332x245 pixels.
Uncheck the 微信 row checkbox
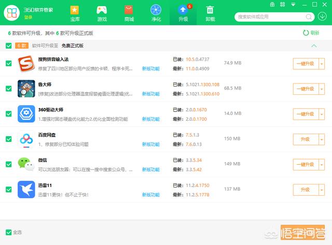(x=8, y=165)
